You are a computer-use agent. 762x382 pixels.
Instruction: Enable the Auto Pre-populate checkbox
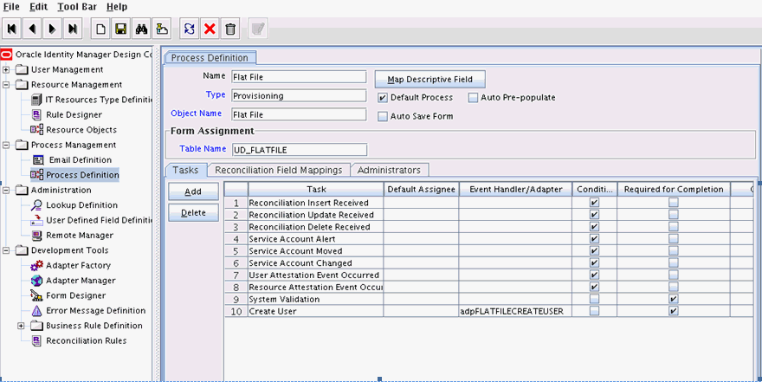click(473, 98)
